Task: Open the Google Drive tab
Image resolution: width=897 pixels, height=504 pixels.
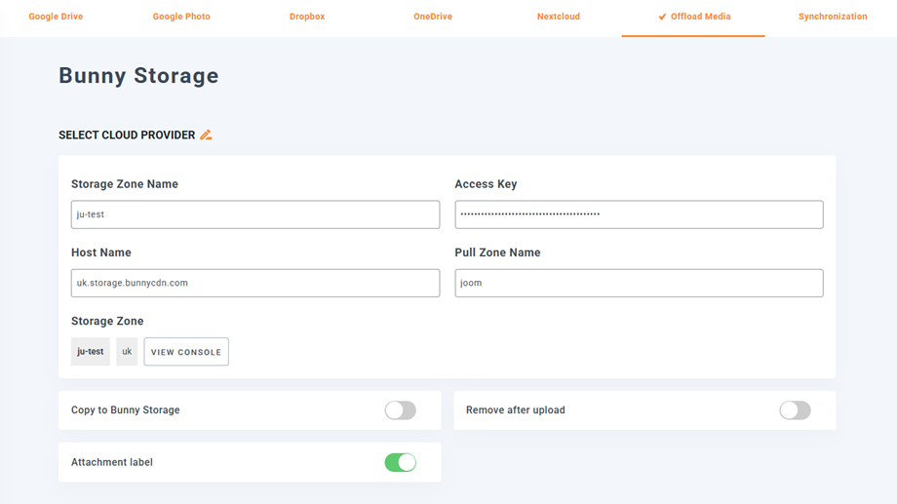Action: [x=56, y=17]
